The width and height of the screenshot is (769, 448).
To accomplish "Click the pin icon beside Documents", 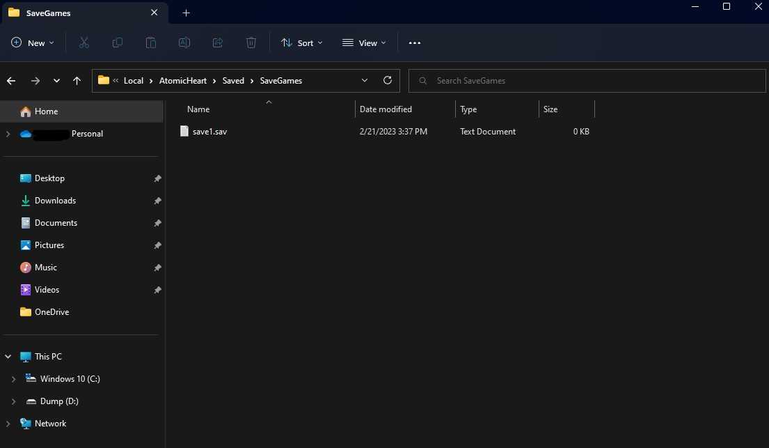I will (157, 223).
